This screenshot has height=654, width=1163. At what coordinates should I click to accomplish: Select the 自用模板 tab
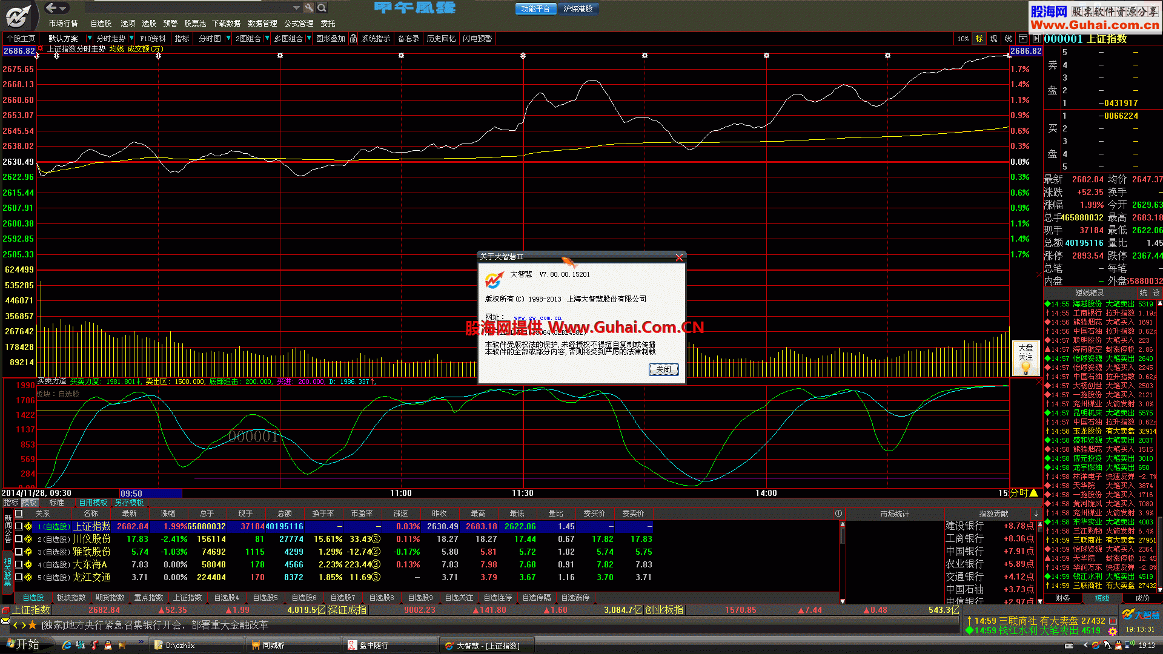(x=93, y=503)
